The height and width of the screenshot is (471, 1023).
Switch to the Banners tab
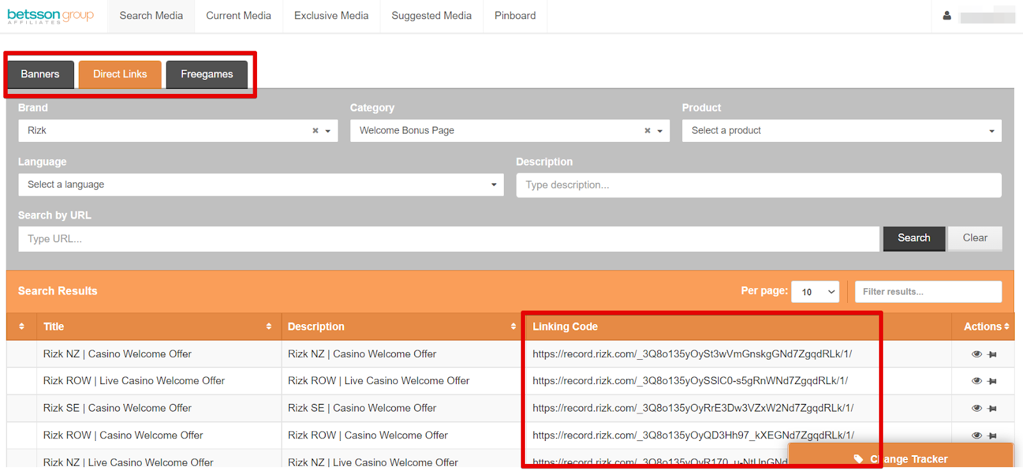40,74
